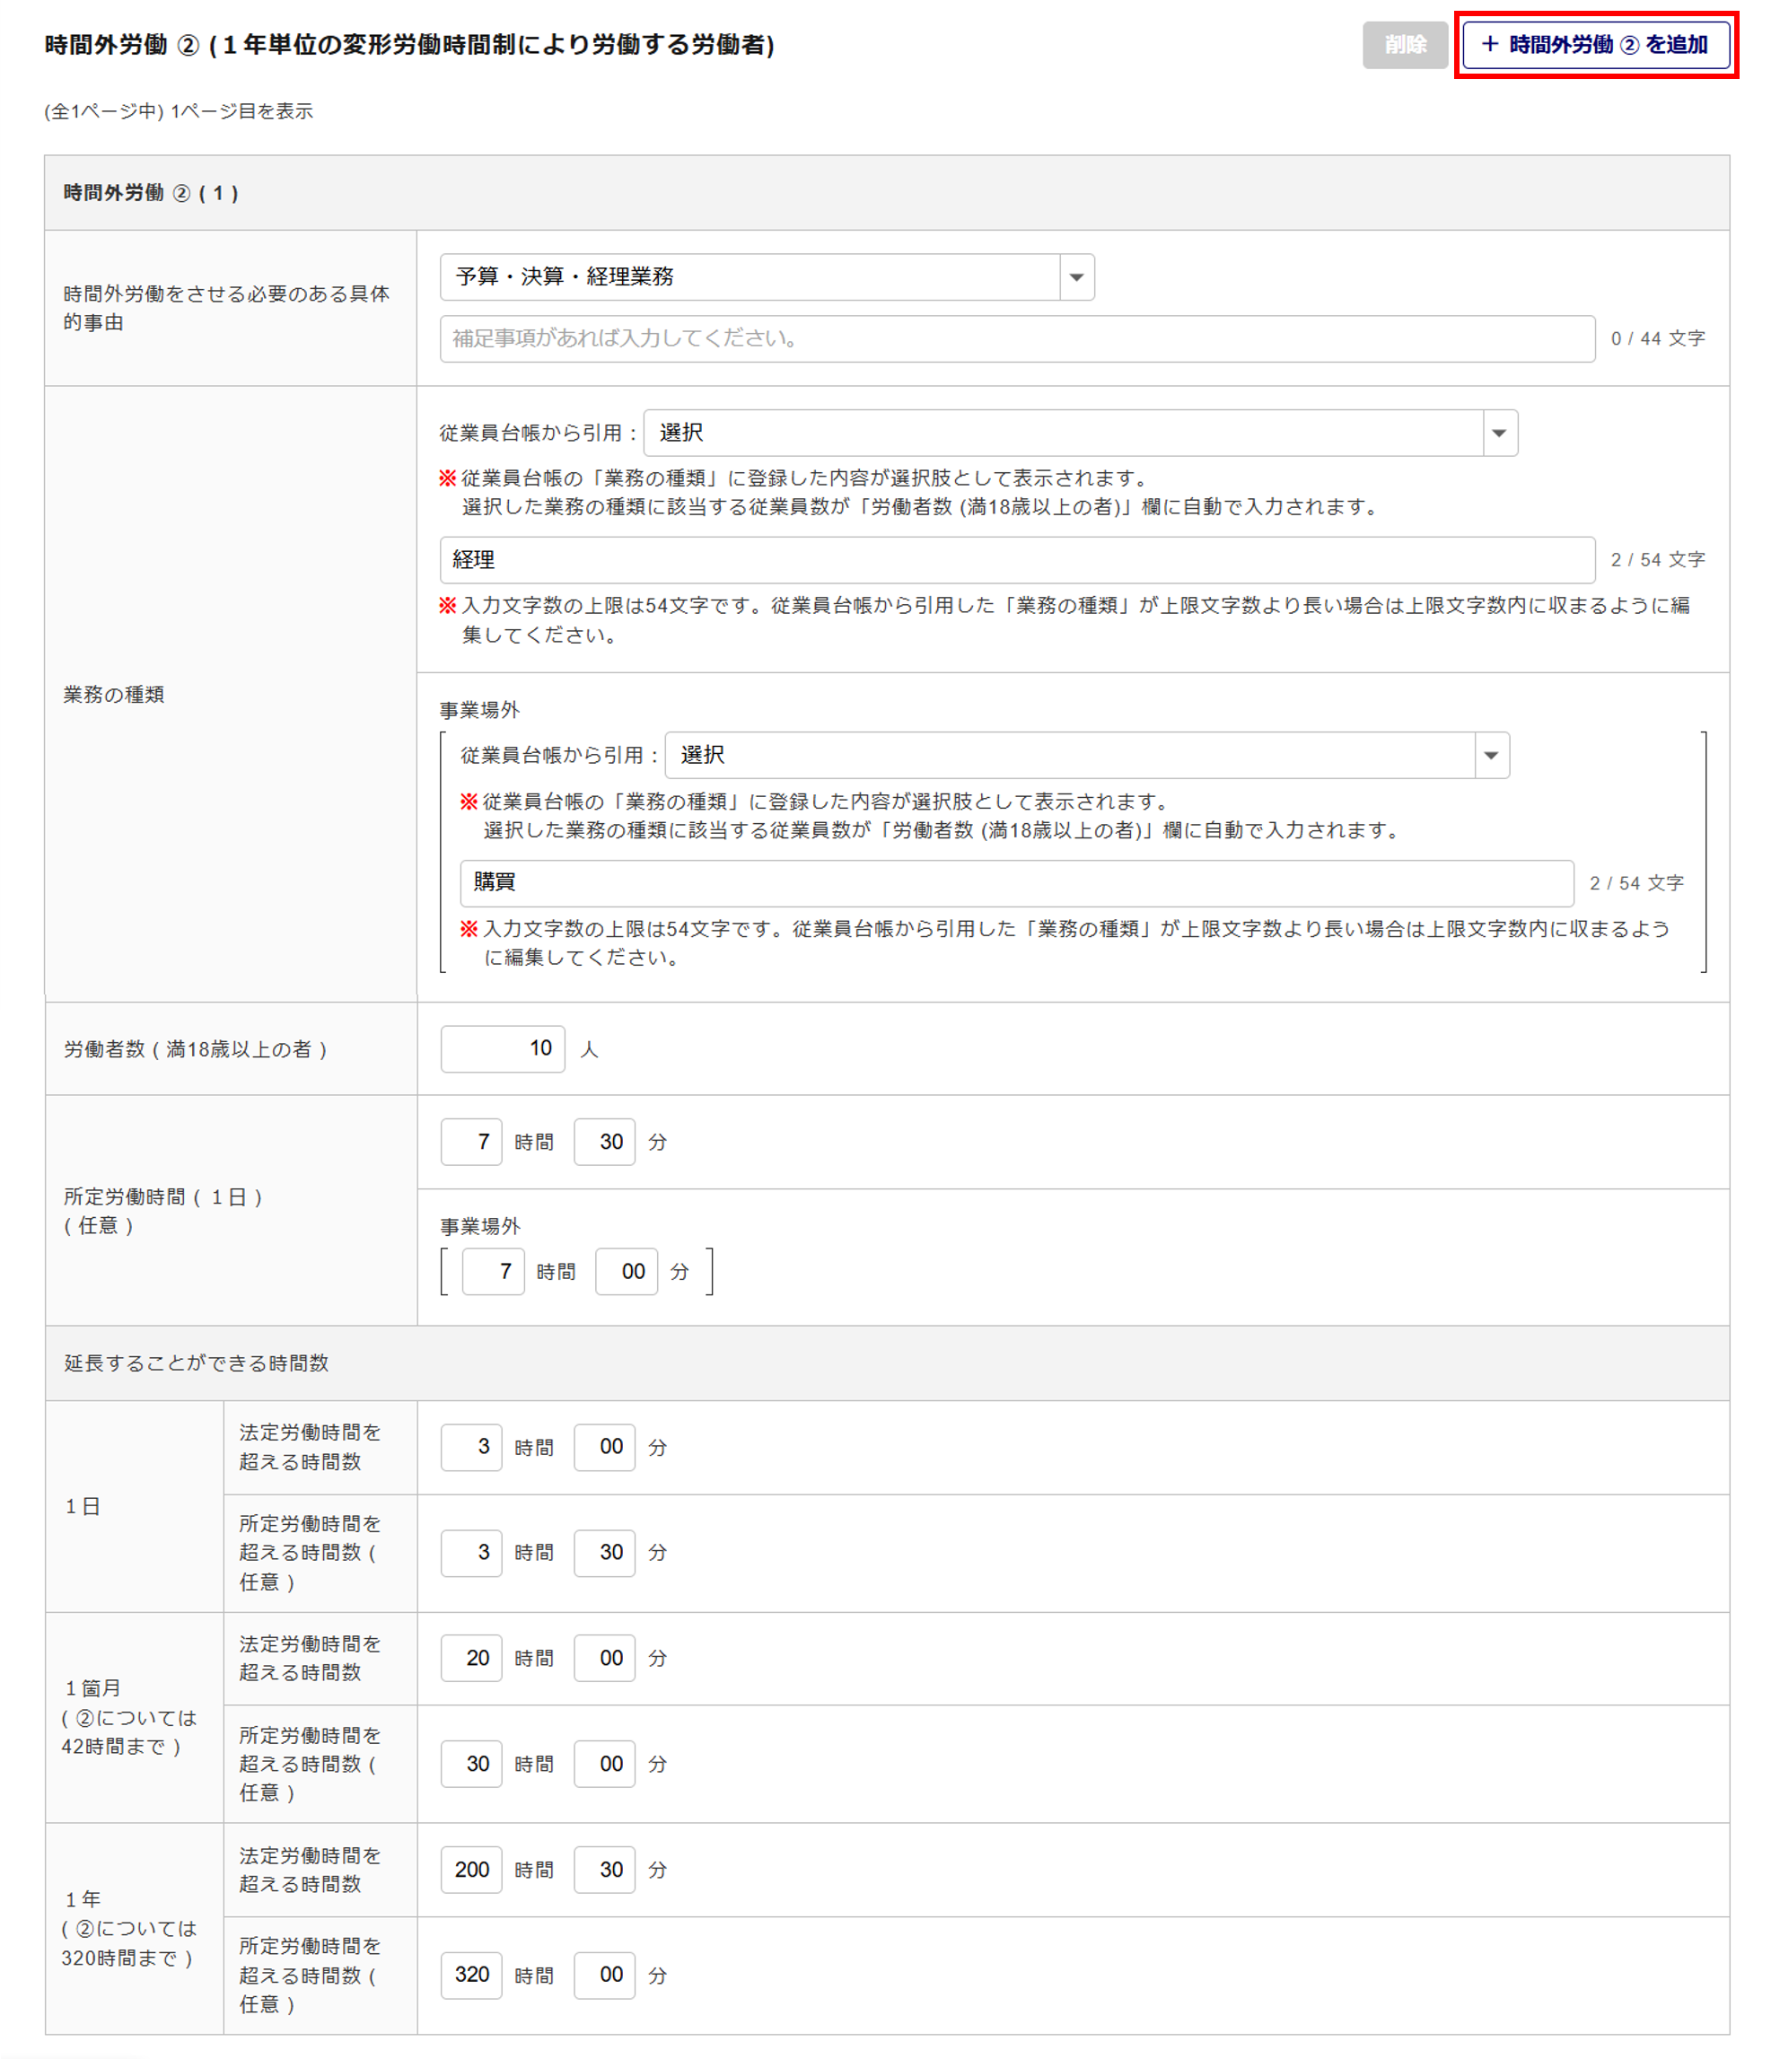
Task: Click the 所定労働時間 minutes field showing 30
Action: click(x=604, y=1142)
